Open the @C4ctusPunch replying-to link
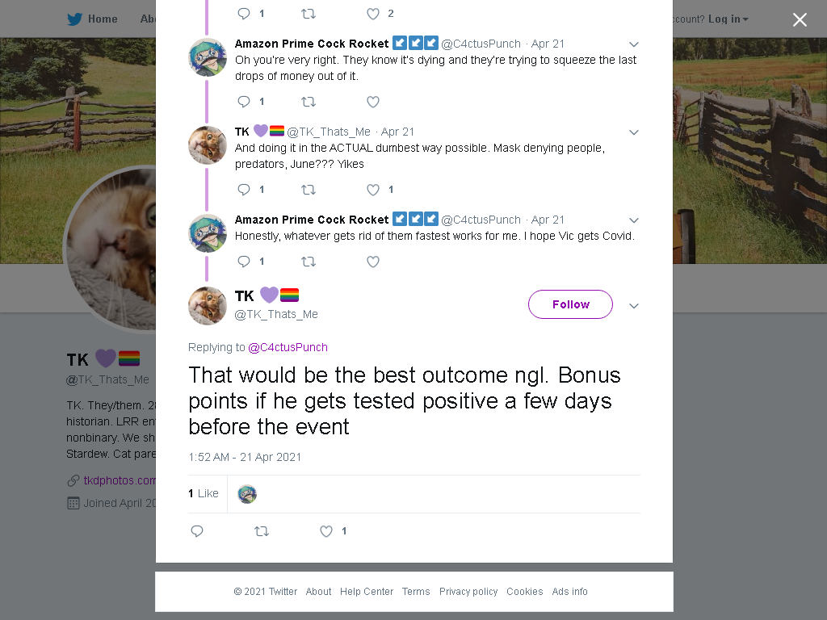The image size is (827, 620). pyautogui.click(x=288, y=347)
